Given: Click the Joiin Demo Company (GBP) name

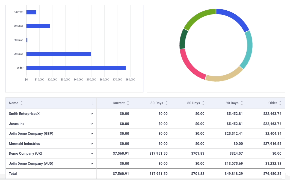Looking at the screenshot, I should pyautogui.click(x=31, y=134).
